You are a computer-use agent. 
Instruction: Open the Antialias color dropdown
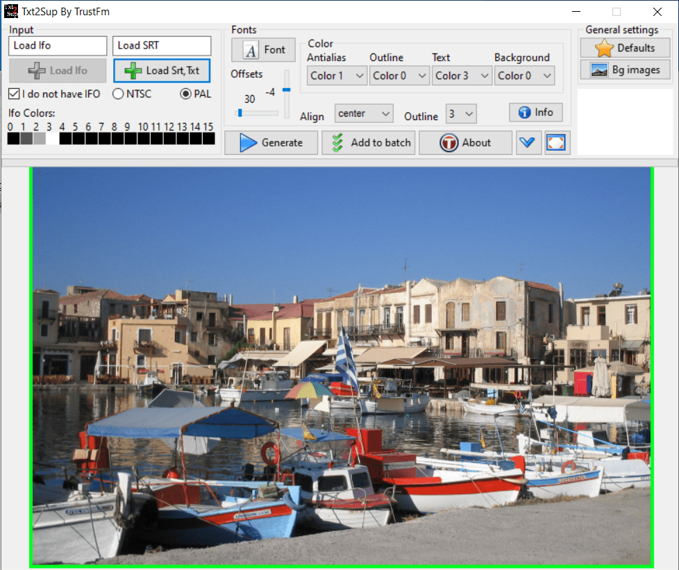tap(337, 76)
